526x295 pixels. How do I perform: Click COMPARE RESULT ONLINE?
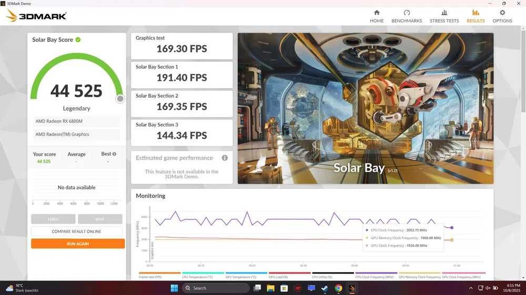(76, 231)
